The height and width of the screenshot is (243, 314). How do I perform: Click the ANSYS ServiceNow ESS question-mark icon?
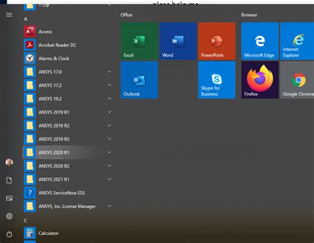pyautogui.click(x=30, y=193)
